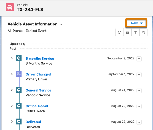
Task: Click the 6 months Service milestone icon
Action: click(19, 58)
